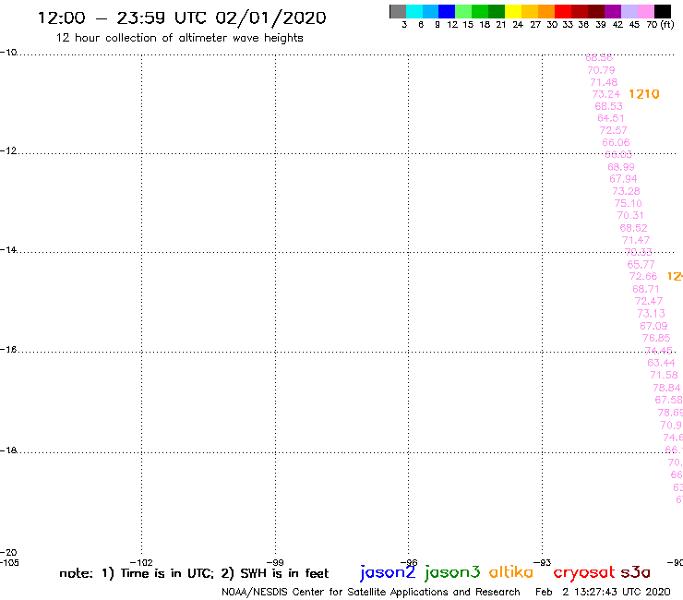Screen dimensions: 683x600
Task: Click the wave height value 66.06
Action: 616,142
